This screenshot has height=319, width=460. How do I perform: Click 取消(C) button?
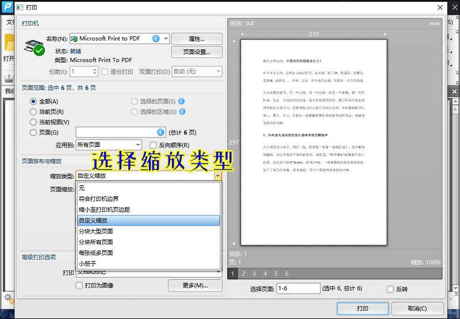417,309
